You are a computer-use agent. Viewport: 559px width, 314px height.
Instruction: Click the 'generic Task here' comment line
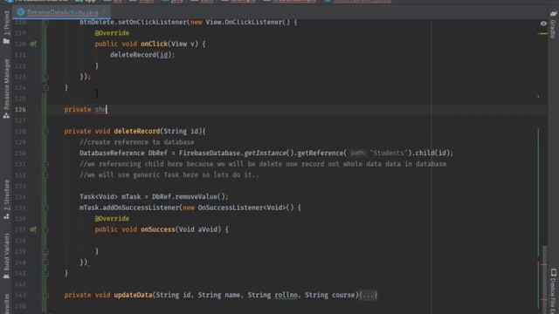[169, 175]
